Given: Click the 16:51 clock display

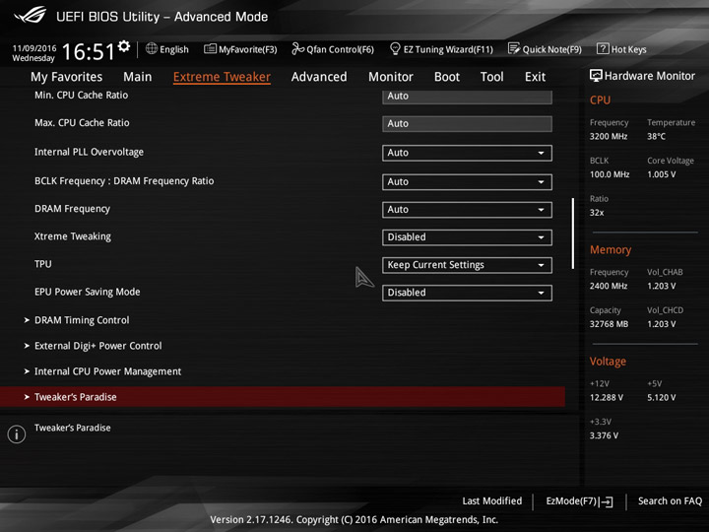Looking at the screenshot, I should tap(89, 51).
